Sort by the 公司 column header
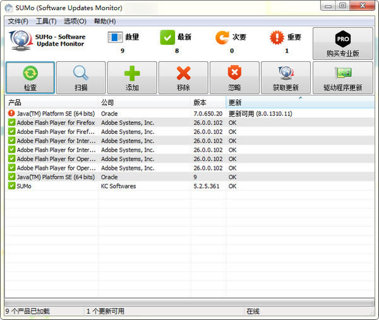The width and height of the screenshot is (379, 320). click(145, 102)
